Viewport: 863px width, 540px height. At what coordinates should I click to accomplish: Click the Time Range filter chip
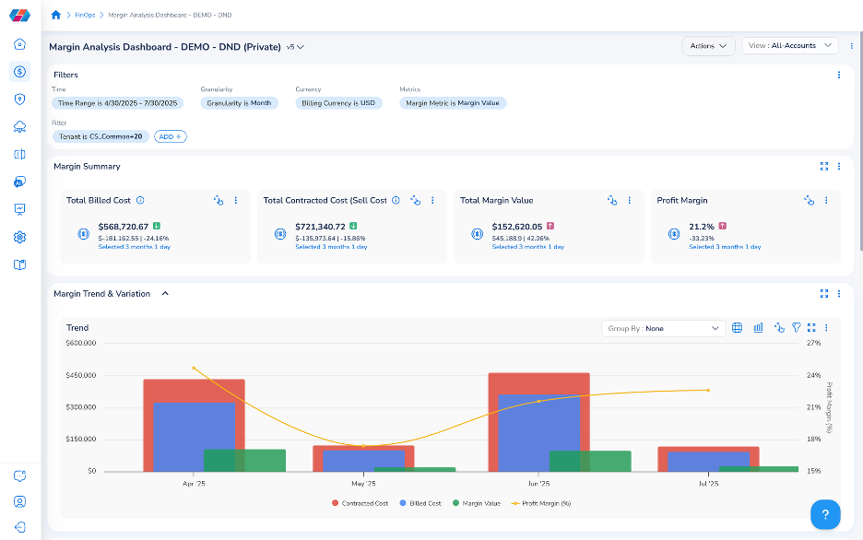click(117, 103)
